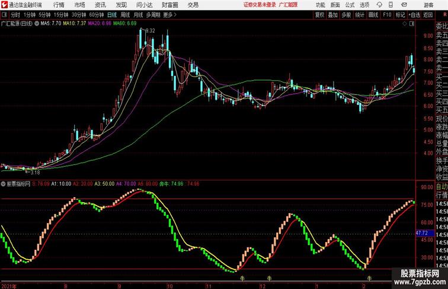This screenshot has height=289, width=448.
Task: Click the 复权 toolbar button
Action: tap(319, 15)
